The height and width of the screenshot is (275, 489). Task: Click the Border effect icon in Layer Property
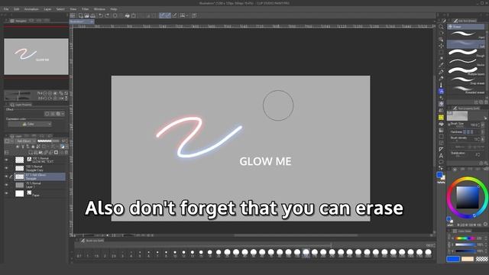[47, 114]
